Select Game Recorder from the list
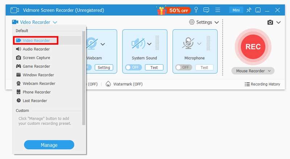Image resolution: width=290 pixels, height=159 pixels. tap(36, 66)
